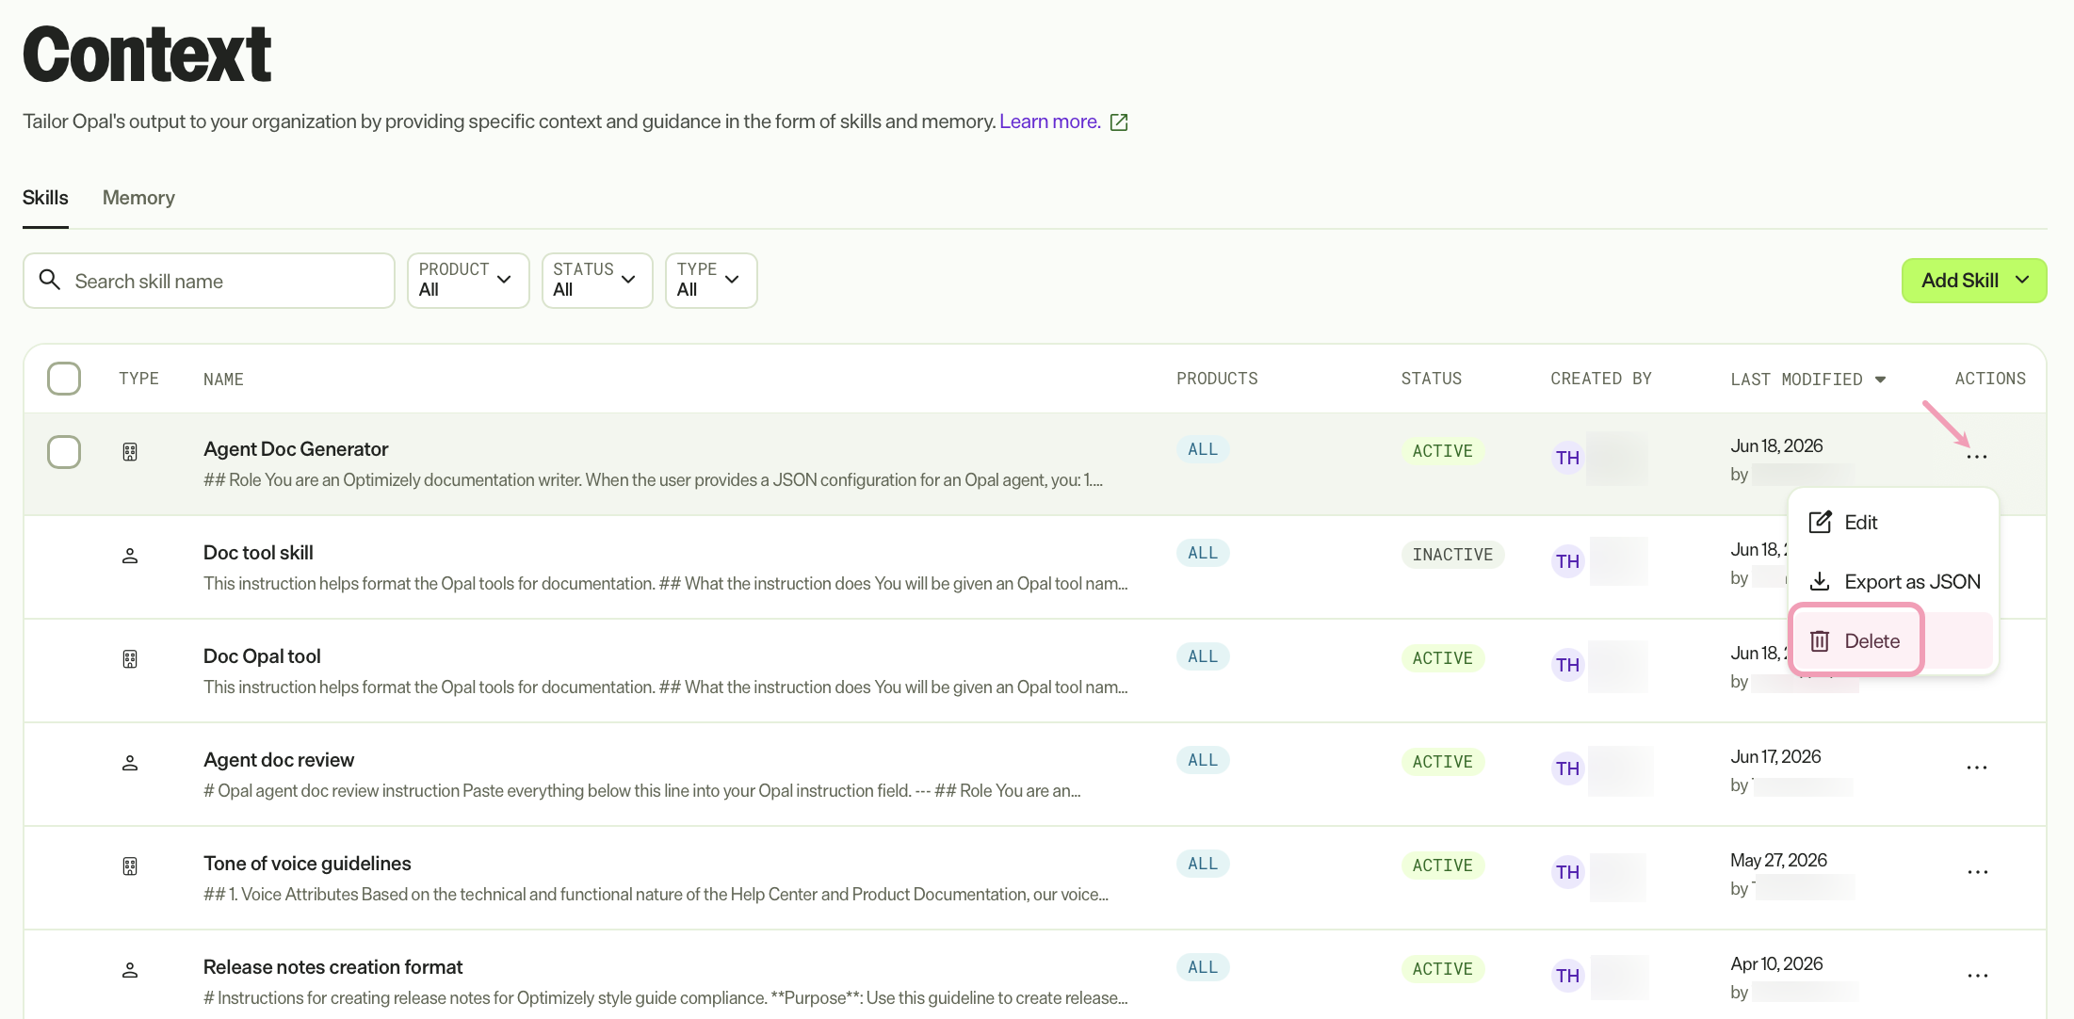The image size is (2074, 1019).
Task: Sort by the Last Modified column arrow
Action: (1880, 380)
